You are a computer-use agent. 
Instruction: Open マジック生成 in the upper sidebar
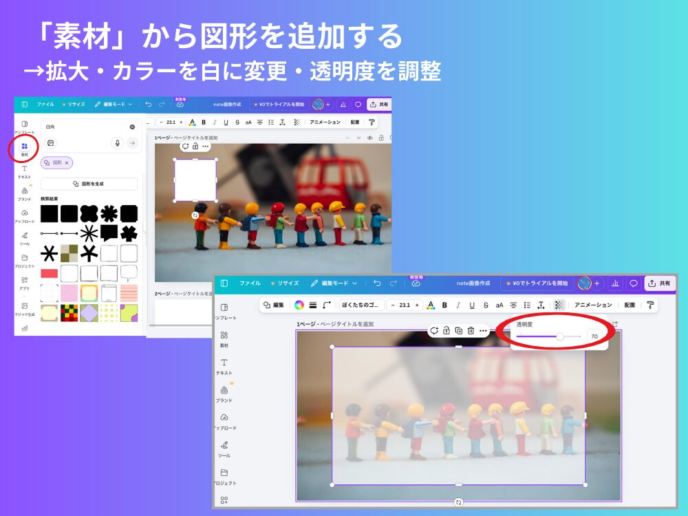tap(25, 308)
